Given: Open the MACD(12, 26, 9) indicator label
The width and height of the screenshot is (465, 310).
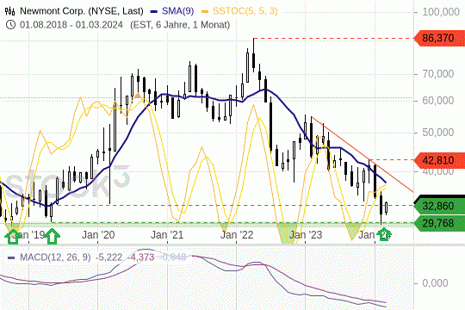Looking at the screenshot, I should pyautogui.click(x=55, y=257).
